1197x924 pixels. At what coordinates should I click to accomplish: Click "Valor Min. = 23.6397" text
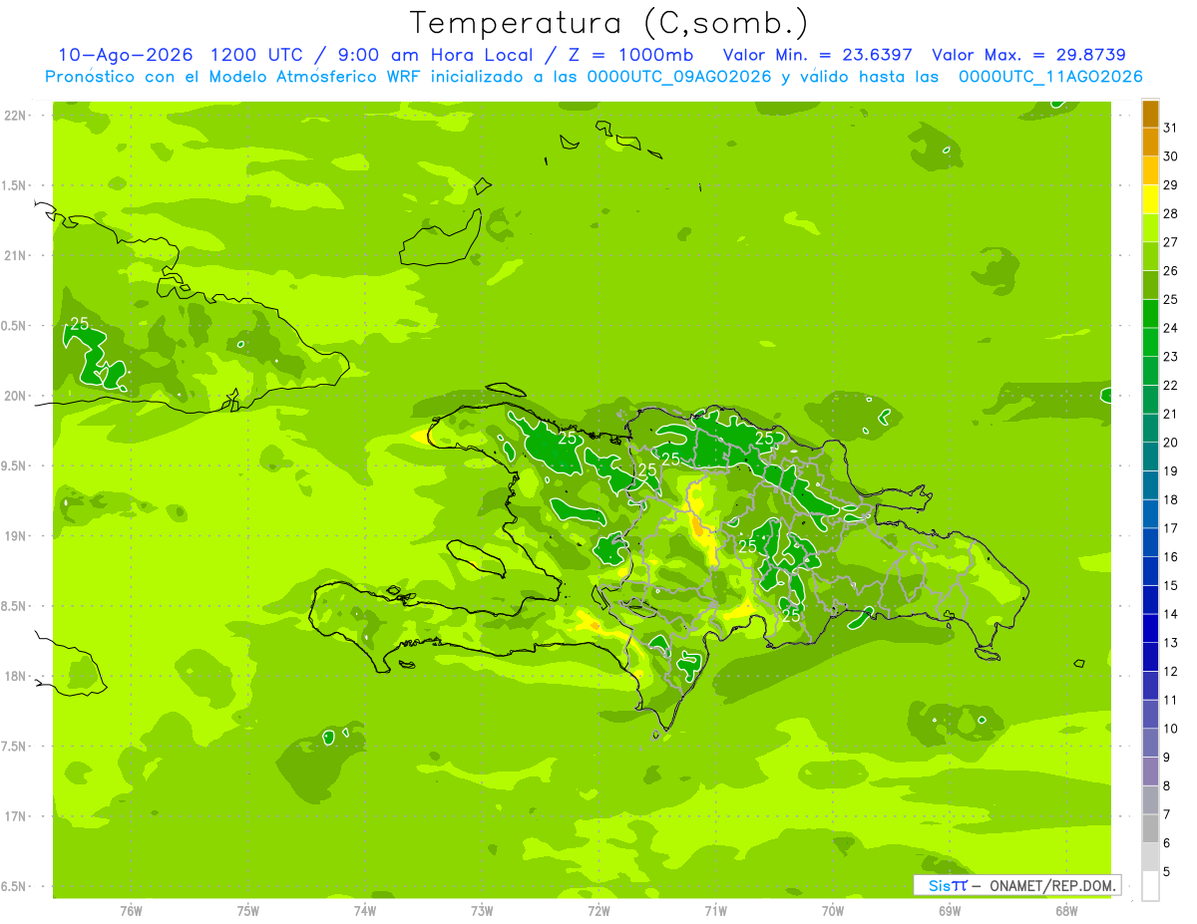click(817, 55)
